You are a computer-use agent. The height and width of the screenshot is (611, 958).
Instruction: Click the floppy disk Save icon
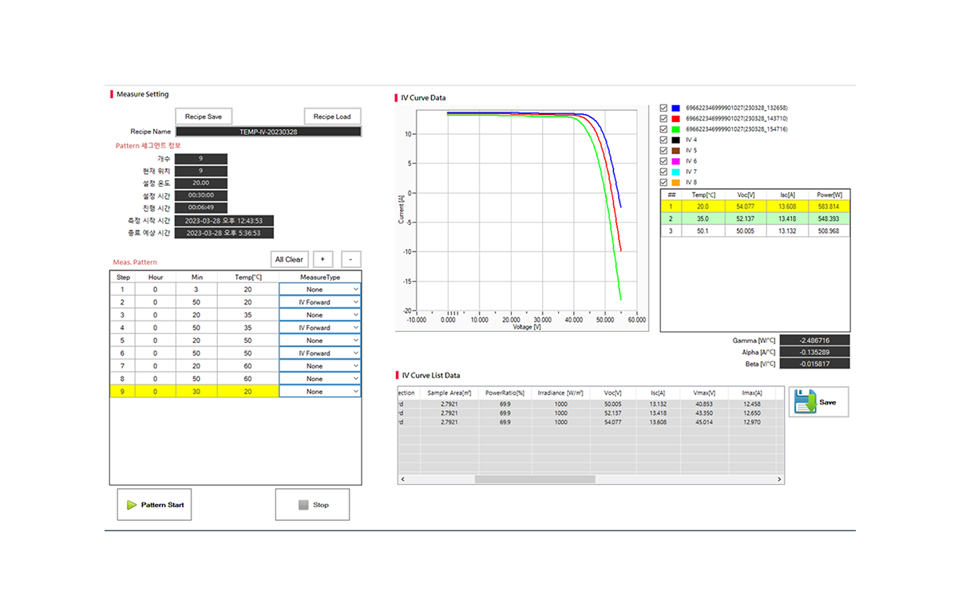805,402
